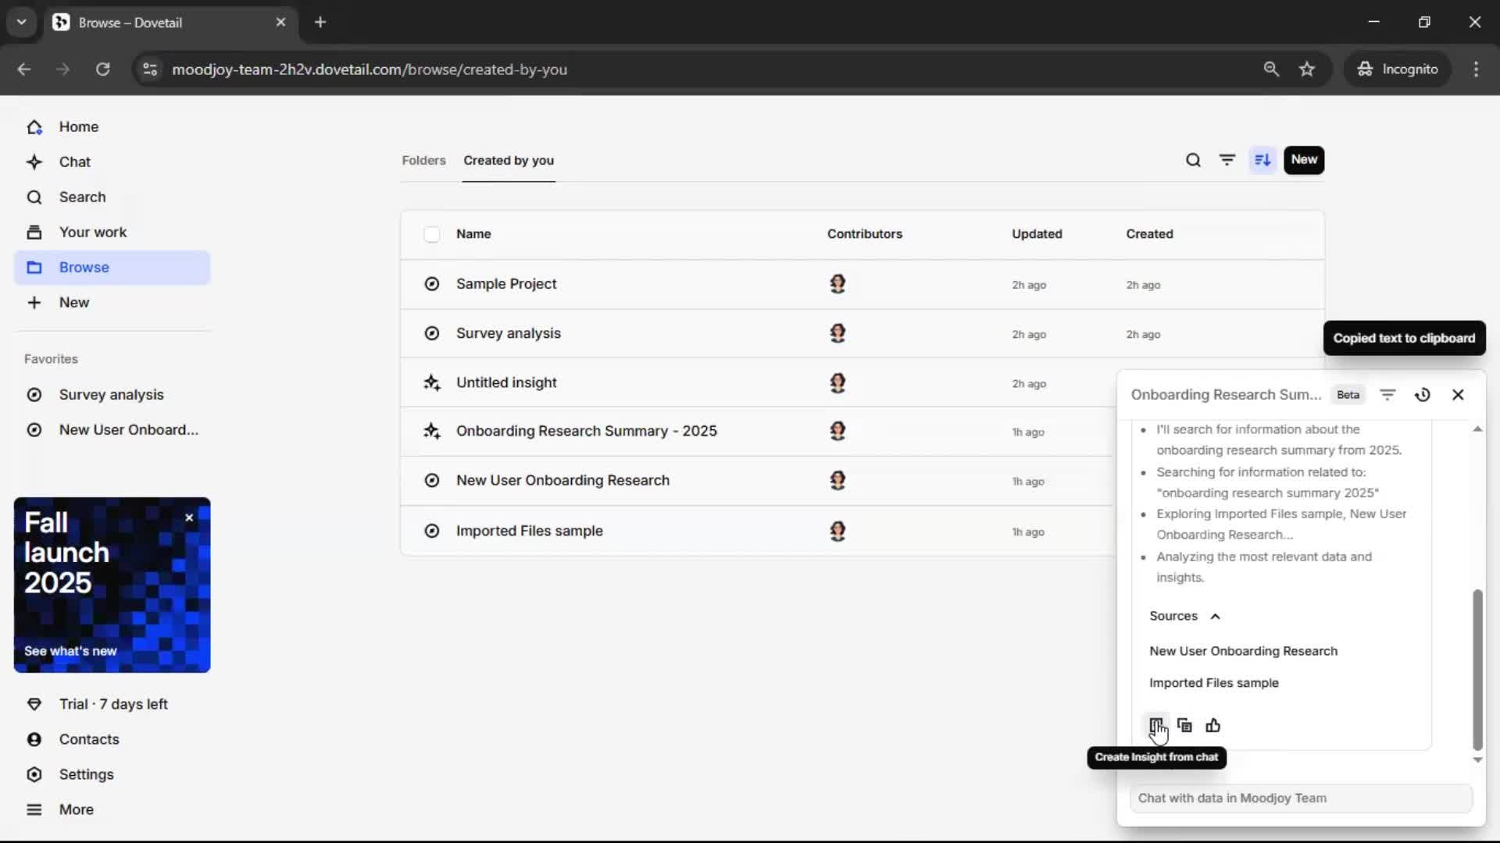
Task: Click the search icon above the table
Action: (x=1193, y=160)
